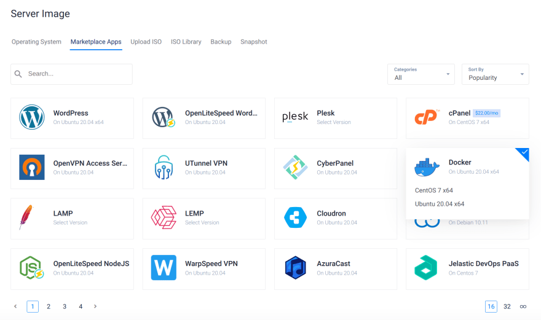This screenshot has width=541, height=320.
Task: Expand LEMP Select Version
Action: pyautogui.click(x=202, y=223)
